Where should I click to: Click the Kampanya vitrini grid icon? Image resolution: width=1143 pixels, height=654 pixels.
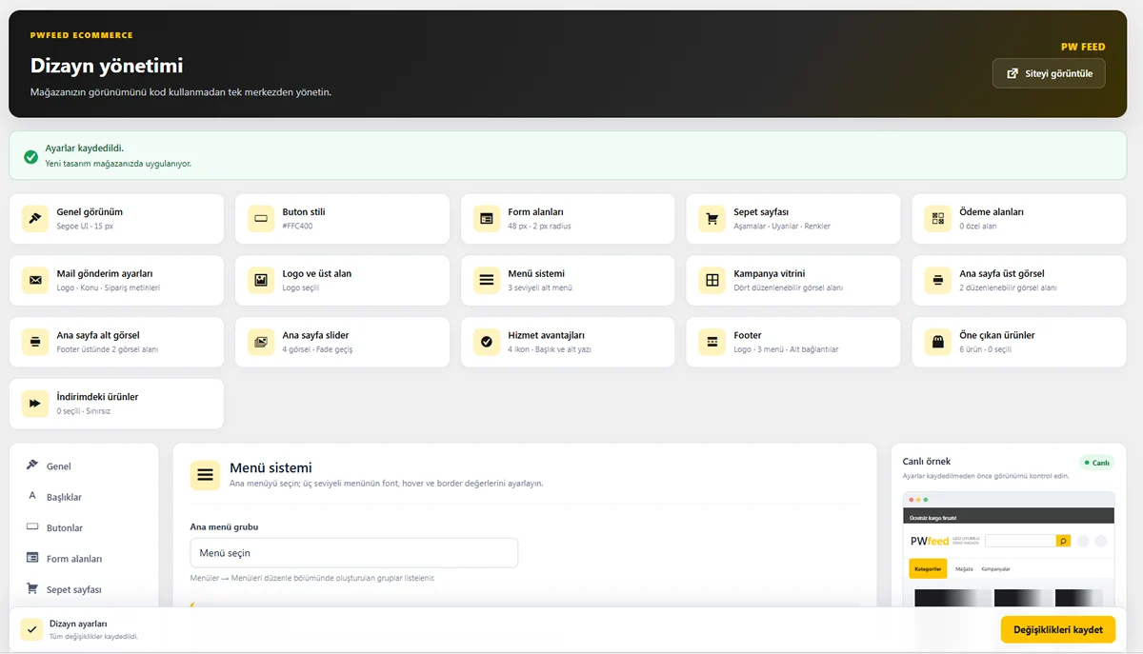[x=712, y=280]
